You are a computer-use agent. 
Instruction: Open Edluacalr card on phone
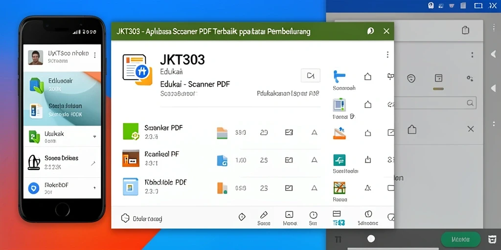pyautogui.click(x=62, y=85)
